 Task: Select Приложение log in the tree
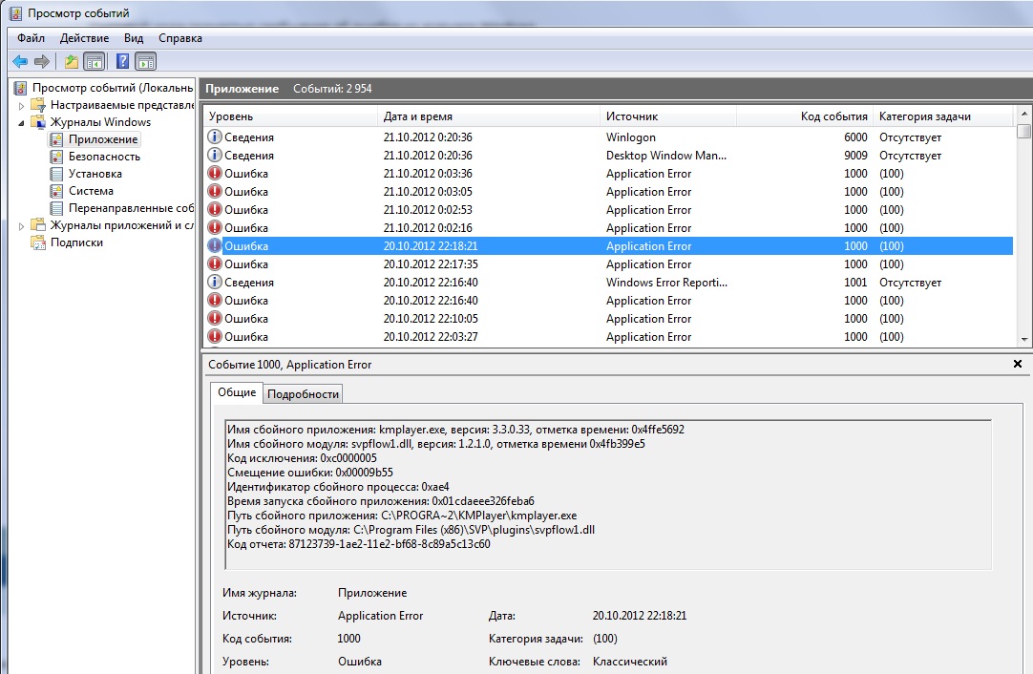coord(103,139)
